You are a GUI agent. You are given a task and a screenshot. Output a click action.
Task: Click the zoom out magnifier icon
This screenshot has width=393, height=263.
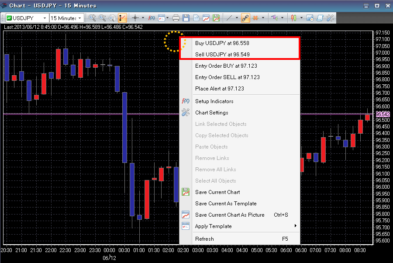pos(102,18)
